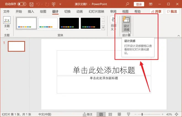The width and height of the screenshot is (182, 117).
Task: Click the 批注 comments button
Action: point(172,12)
